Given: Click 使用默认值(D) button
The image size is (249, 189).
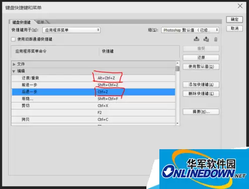Looking at the screenshot, I should click(201, 67).
